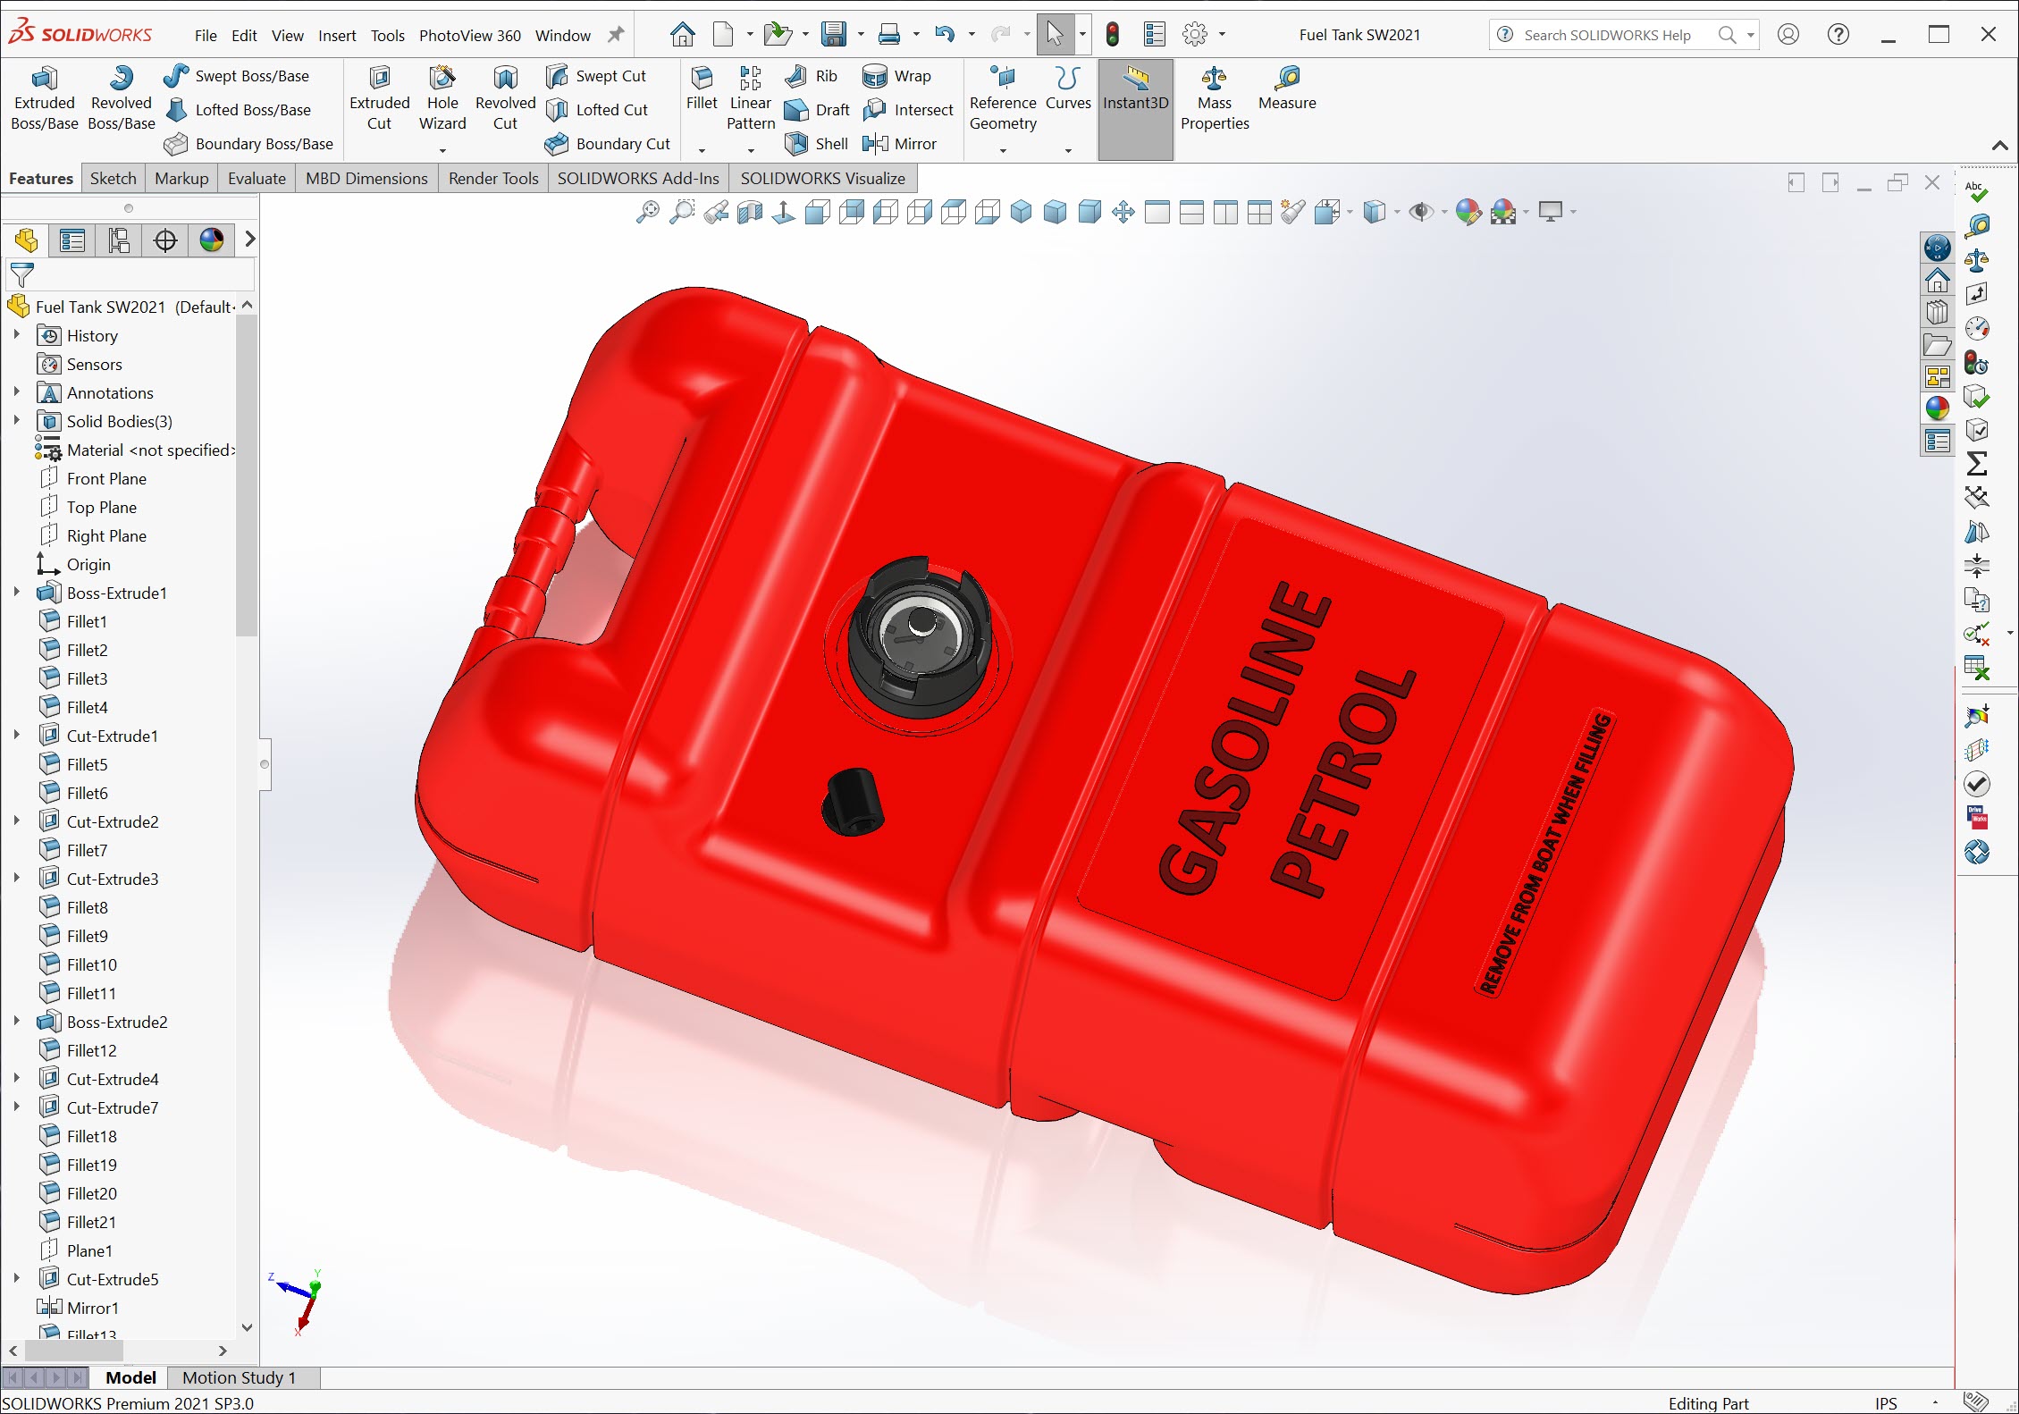Click the Extruded Boss/Base tool
The width and height of the screenshot is (2019, 1414).
click(45, 98)
